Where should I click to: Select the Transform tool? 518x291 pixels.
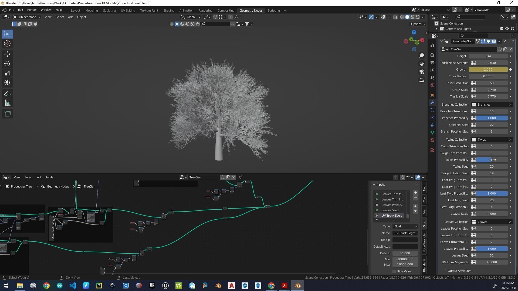tap(7, 82)
